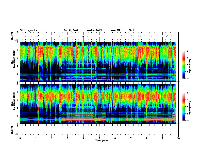Click time axis tick label "2"
The width and height of the screenshot is (201, 155).
(x=52, y=138)
